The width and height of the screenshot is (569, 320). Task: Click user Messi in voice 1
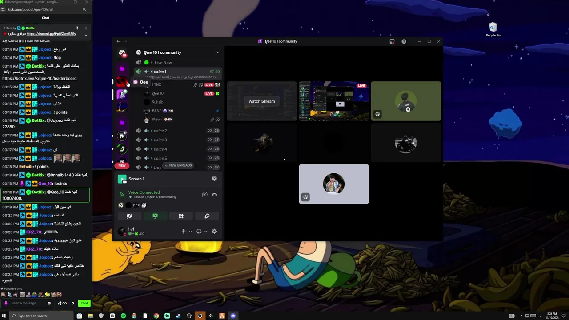click(x=182, y=120)
